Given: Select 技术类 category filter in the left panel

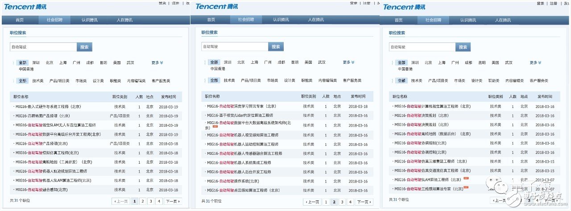Looking at the screenshot, I should [x=38, y=81].
